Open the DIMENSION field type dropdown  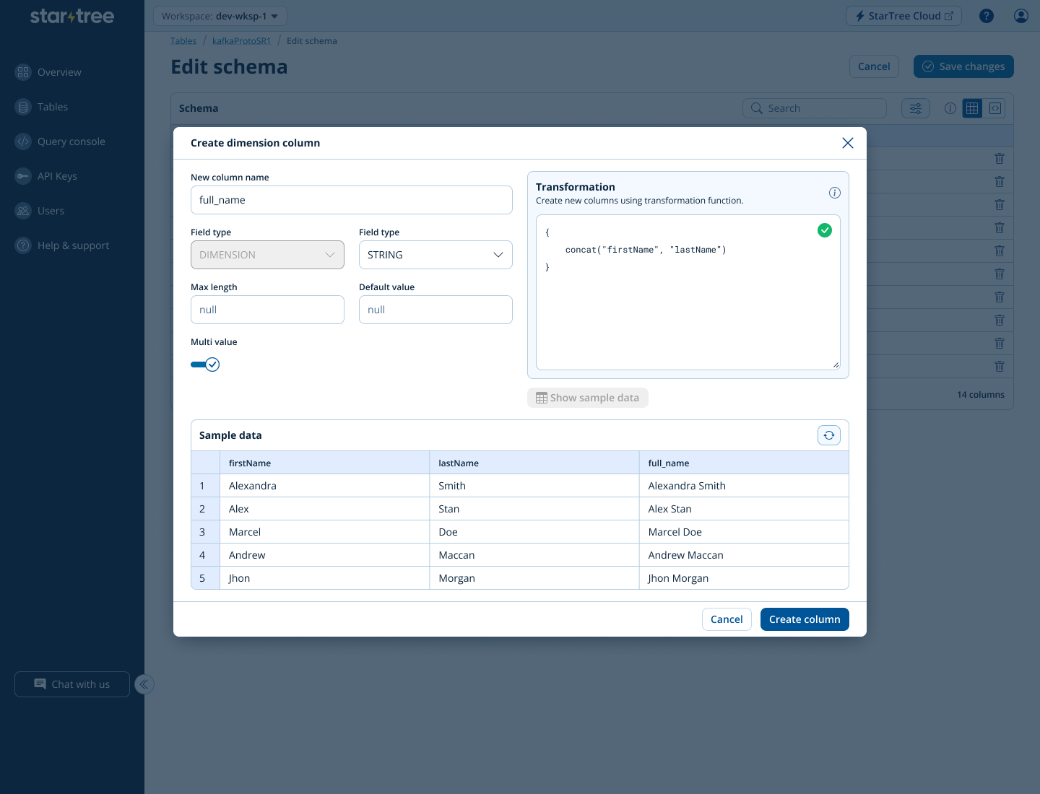[x=267, y=255]
